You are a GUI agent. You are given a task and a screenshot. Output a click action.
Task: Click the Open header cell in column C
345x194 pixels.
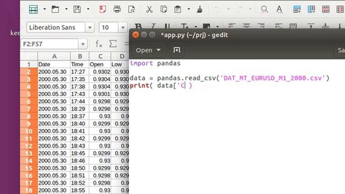(100, 64)
